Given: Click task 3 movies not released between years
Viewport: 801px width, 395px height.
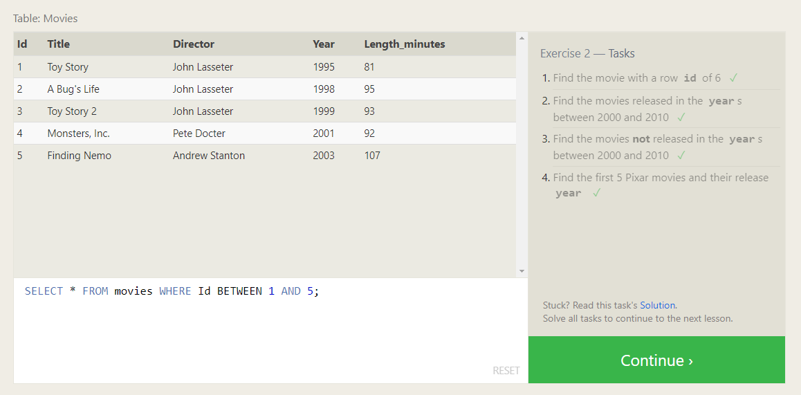Looking at the screenshot, I should 657,147.
